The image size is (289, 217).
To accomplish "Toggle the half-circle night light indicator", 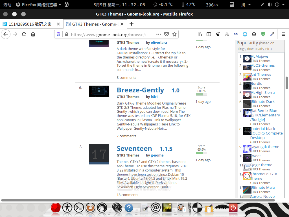I will point(270,5).
